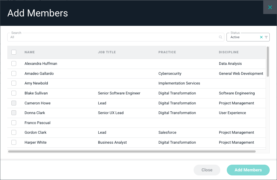Focus the Search input field
The image size is (277, 180).
pos(113,37)
